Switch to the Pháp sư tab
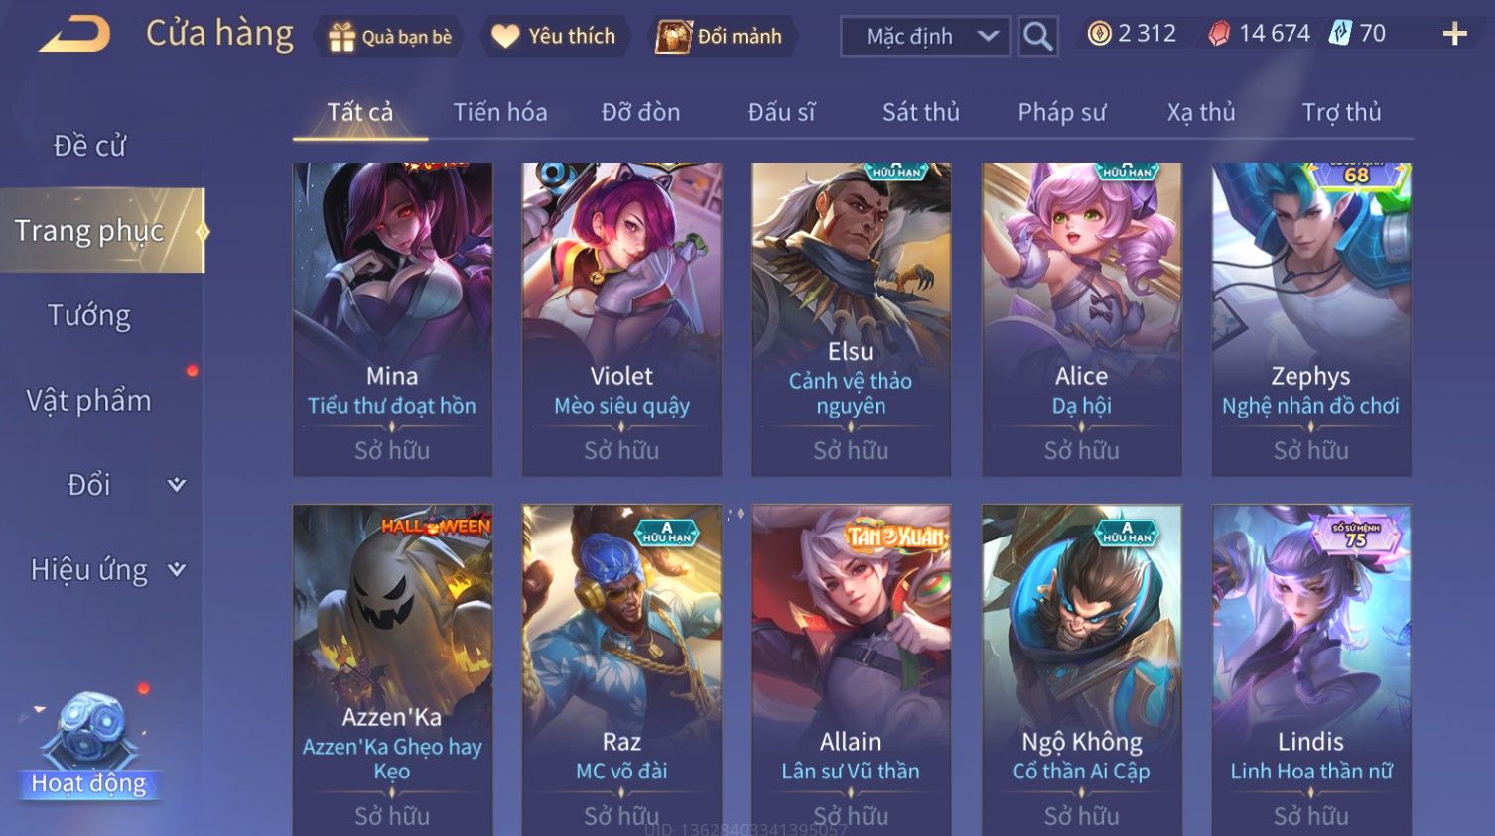1495x836 pixels. click(x=1061, y=112)
